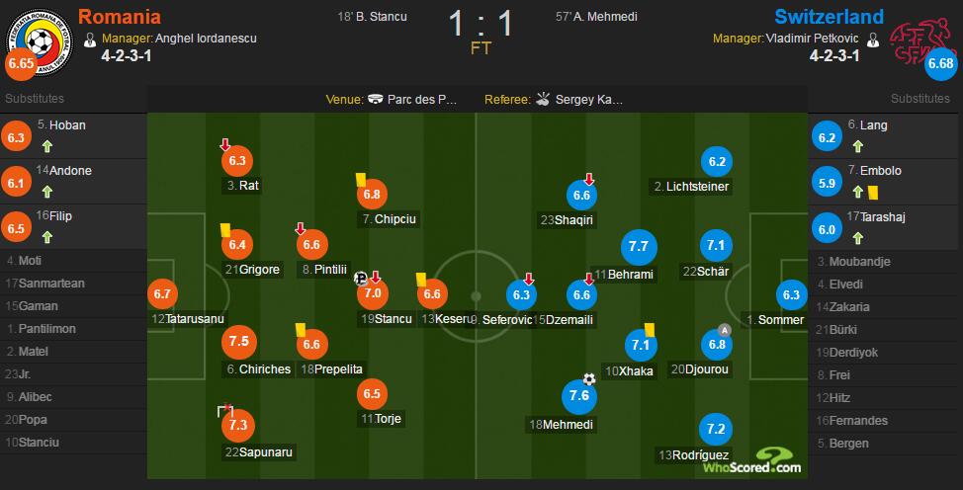Click the assist badge on Djourou

(x=725, y=330)
